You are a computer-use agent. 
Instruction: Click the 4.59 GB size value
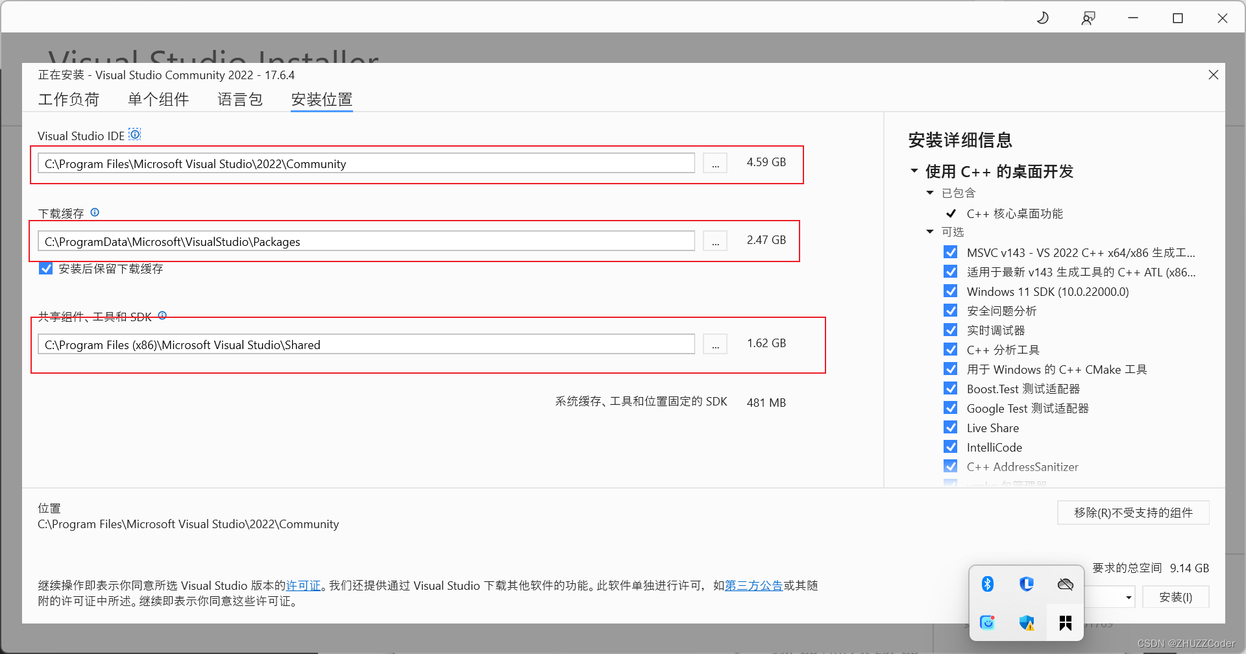[766, 162]
